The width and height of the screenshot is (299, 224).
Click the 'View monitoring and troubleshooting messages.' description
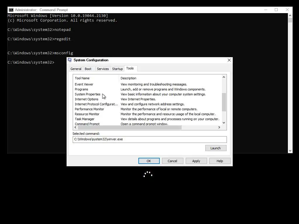coord(154,84)
